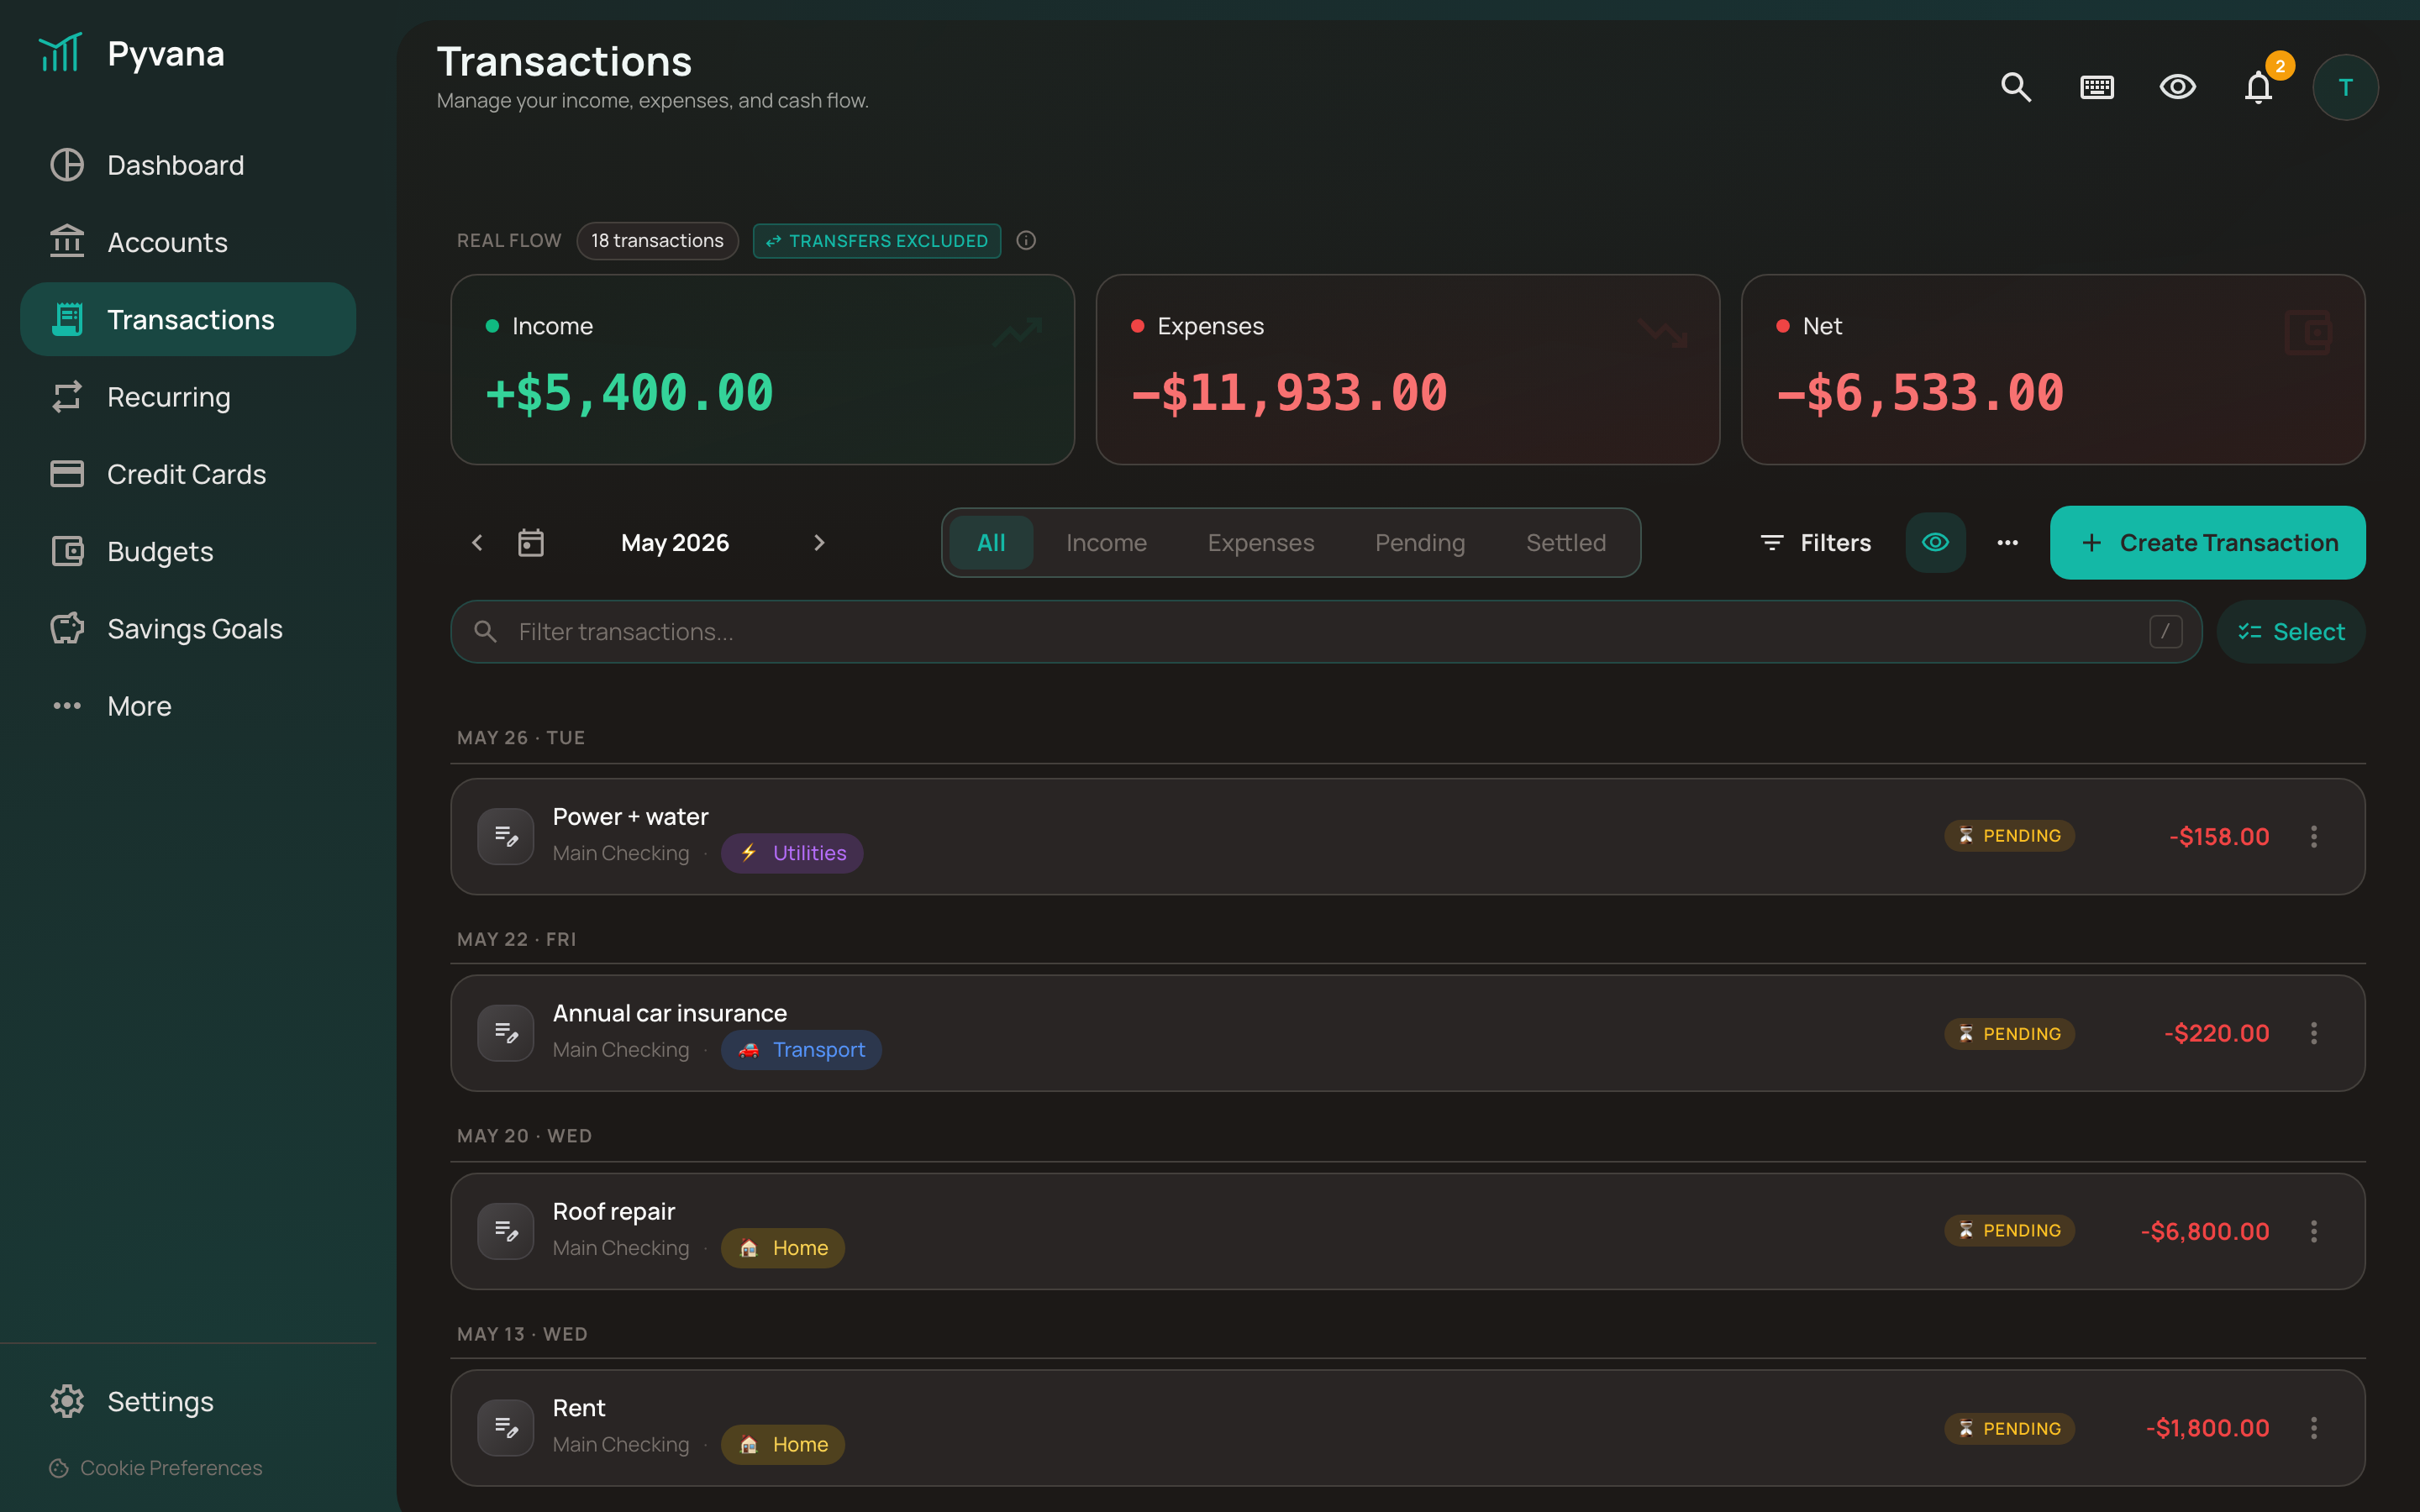Click the Home tag on Roof repair
This screenshot has width=2420, height=1512.
(783, 1248)
